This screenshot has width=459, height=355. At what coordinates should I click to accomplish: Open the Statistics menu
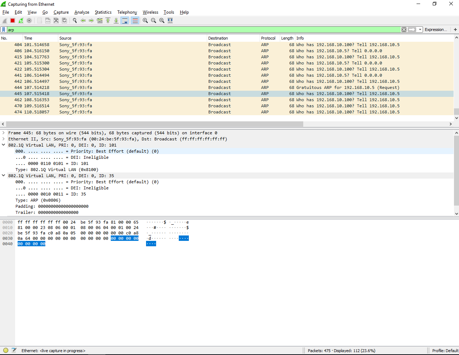coord(103,12)
